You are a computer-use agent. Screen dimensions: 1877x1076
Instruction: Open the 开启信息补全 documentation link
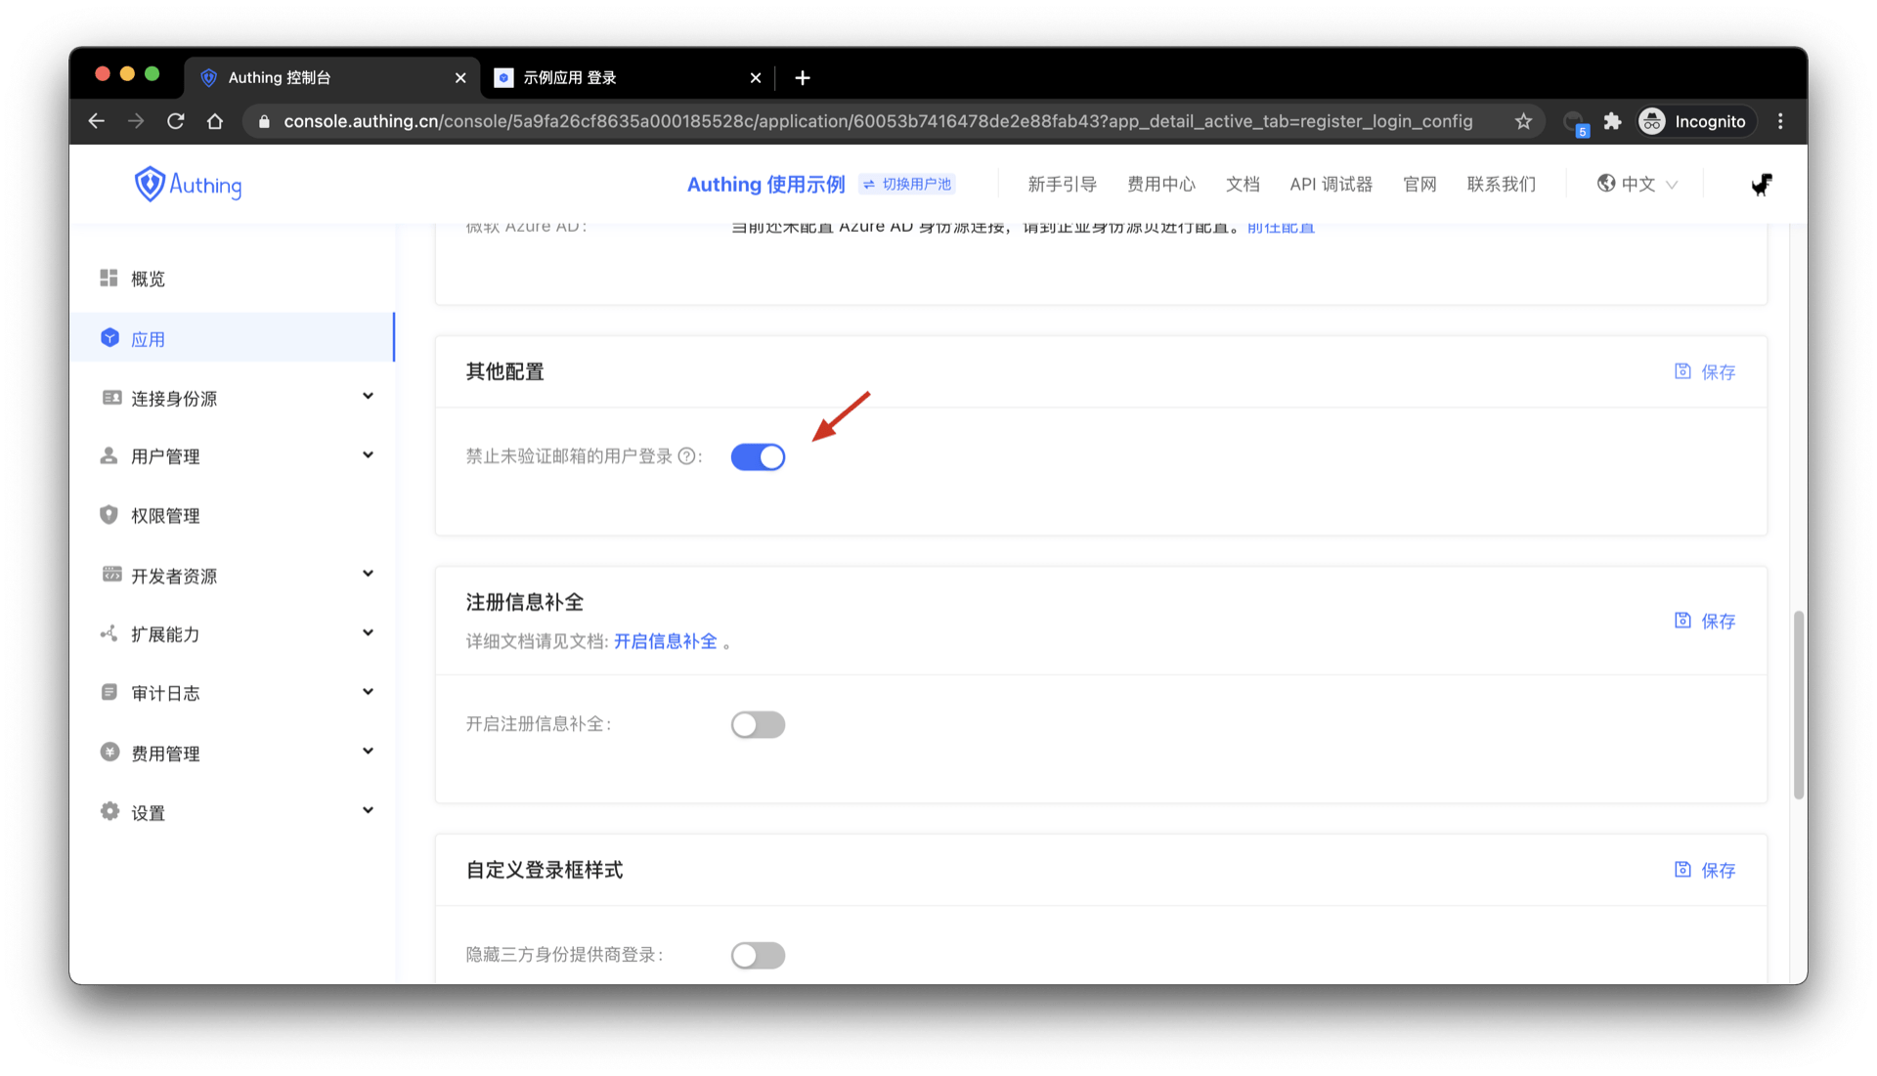coord(665,642)
